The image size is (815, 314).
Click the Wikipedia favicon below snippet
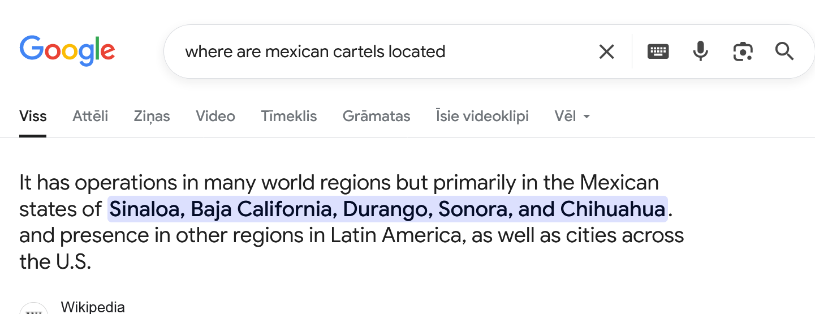tap(33, 310)
